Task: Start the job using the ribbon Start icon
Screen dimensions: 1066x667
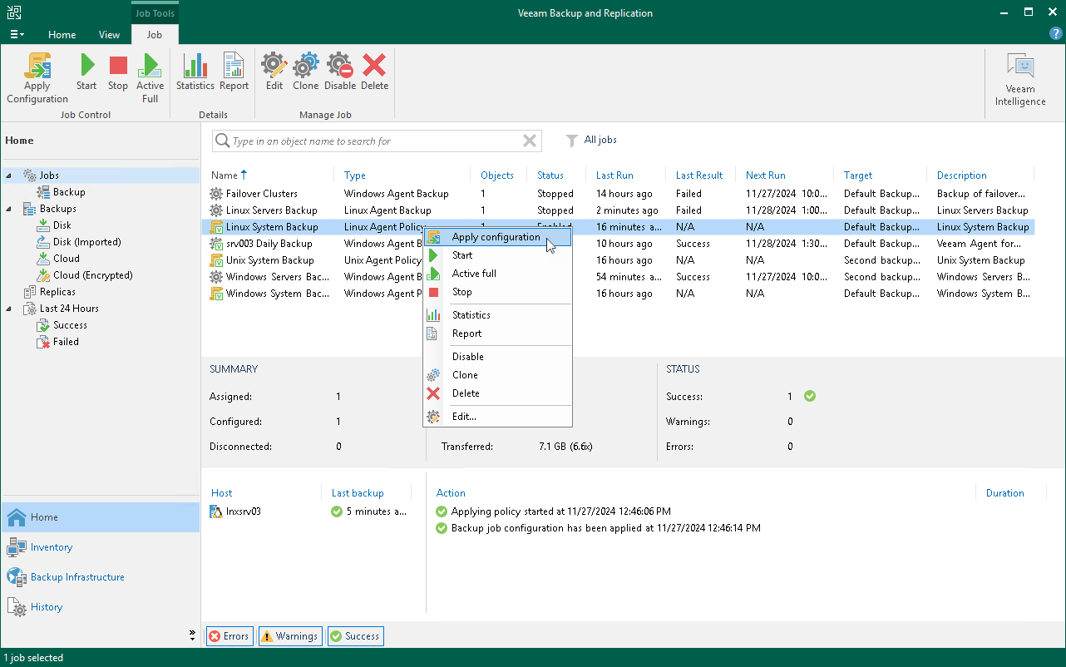Action: coord(86,72)
